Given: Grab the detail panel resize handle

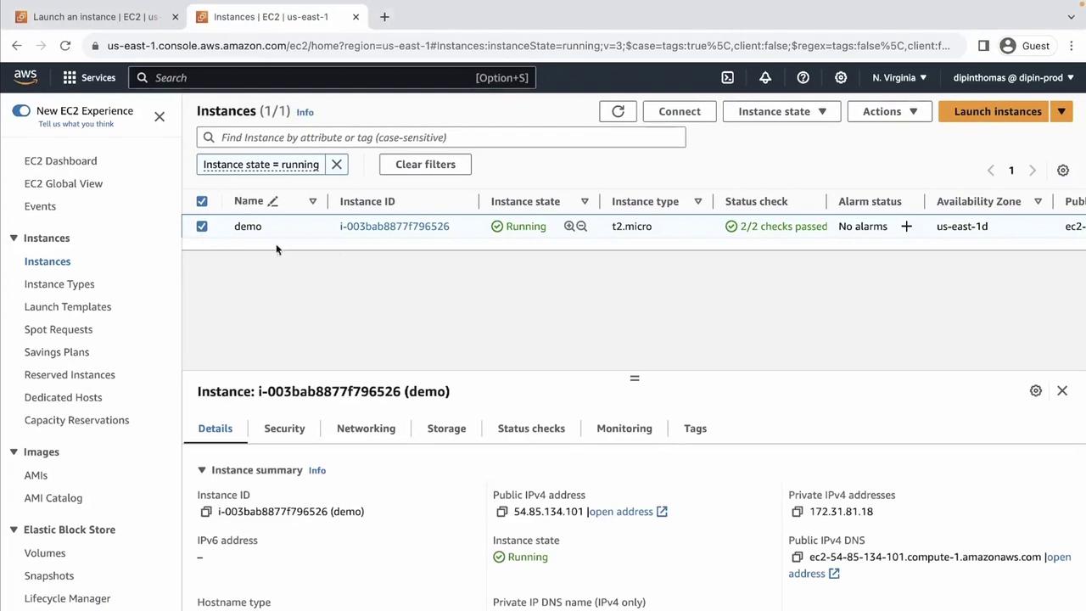Looking at the screenshot, I should point(634,378).
